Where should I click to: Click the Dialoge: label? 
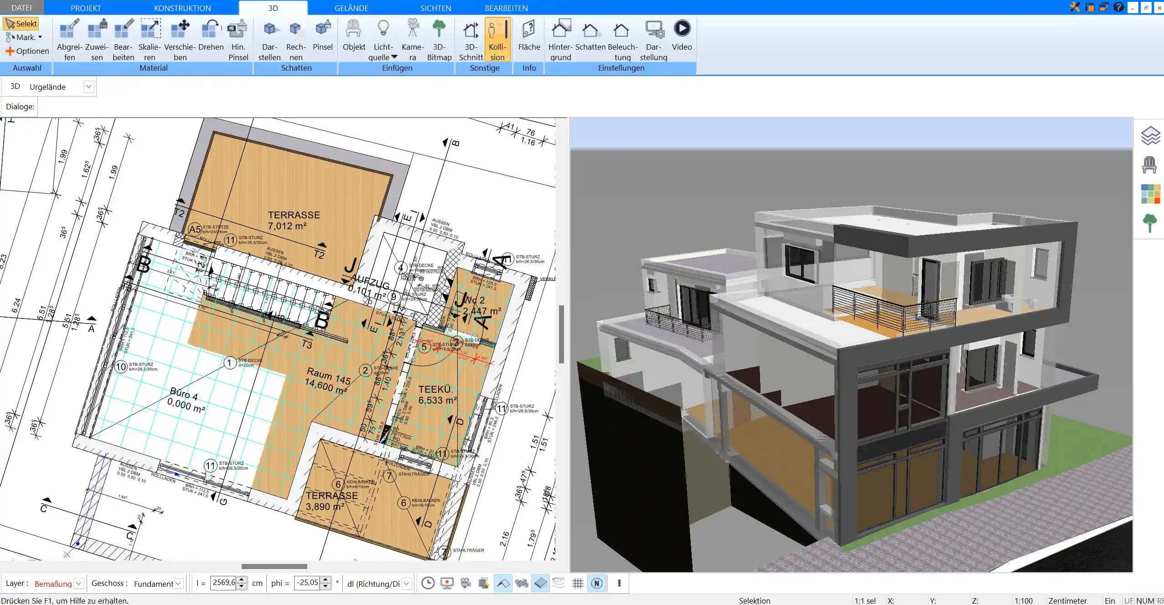pos(20,107)
